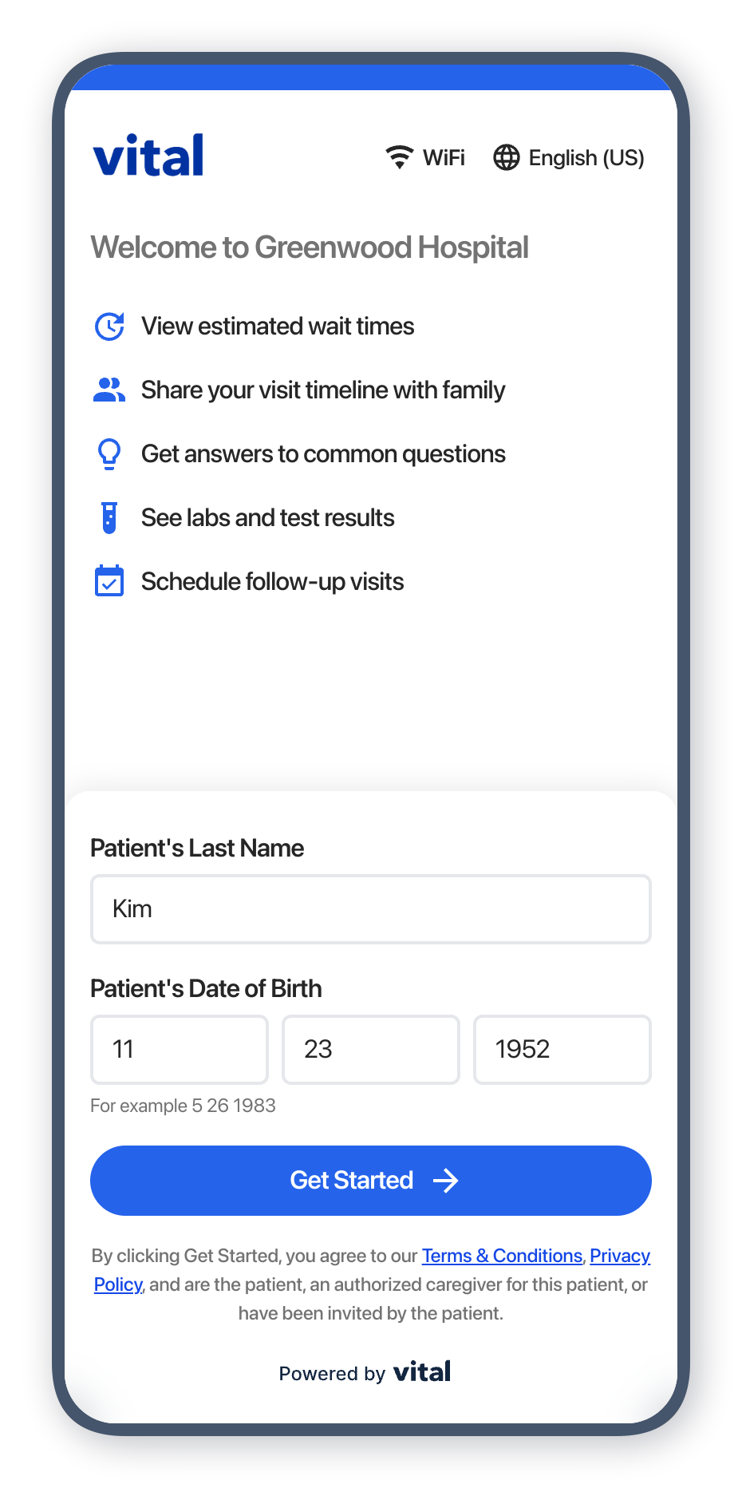Click the birth year field containing 1952

pos(562,1050)
